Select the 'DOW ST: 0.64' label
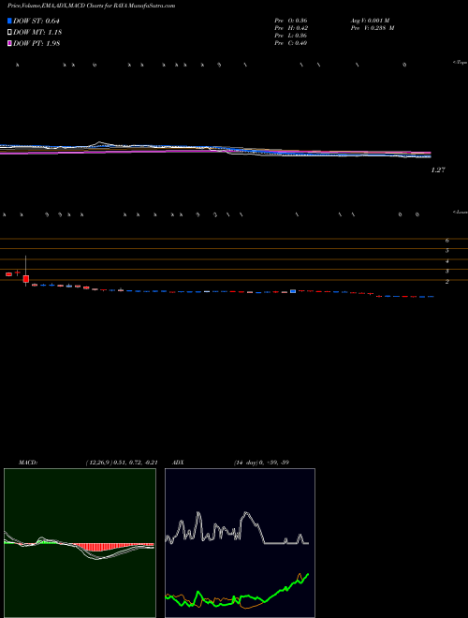This screenshot has width=468, height=618. point(37,21)
